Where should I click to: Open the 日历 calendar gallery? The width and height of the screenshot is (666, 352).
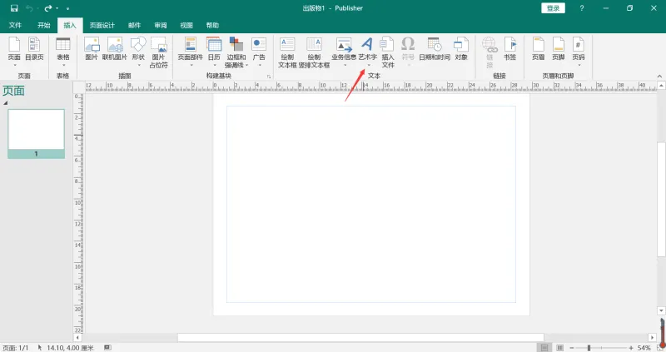pos(214,51)
